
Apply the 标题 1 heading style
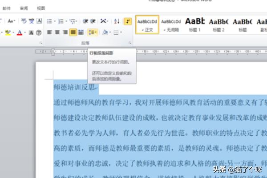click(x=195, y=25)
